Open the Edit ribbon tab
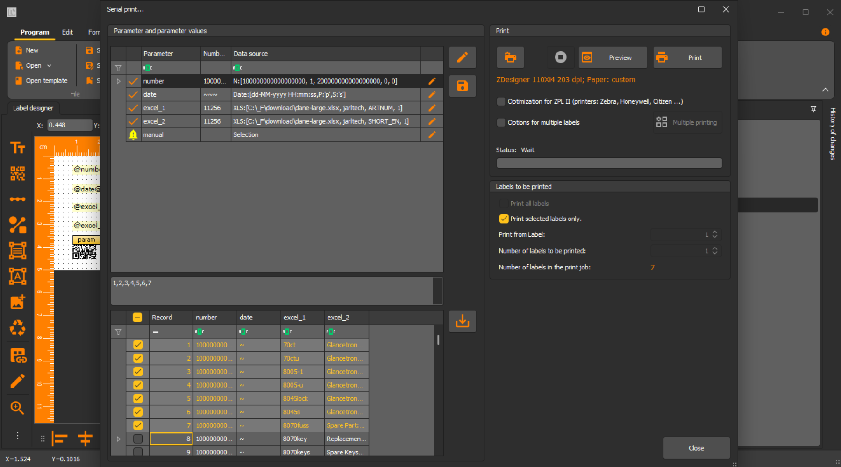Image resolution: width=841 pixels, height=467 pixels. coord(67,32)
